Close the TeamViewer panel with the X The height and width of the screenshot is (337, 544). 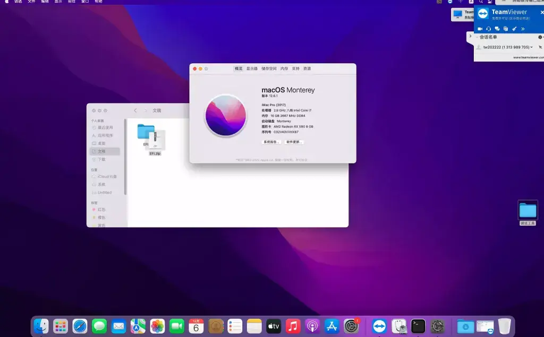click(542, 13)
